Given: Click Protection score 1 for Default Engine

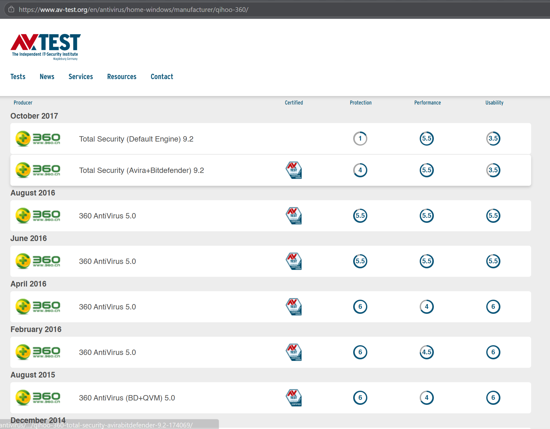Looking at the screenshot, I should [360, 139].
